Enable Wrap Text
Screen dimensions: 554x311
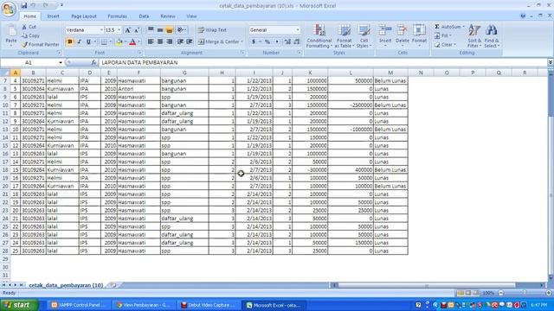coord(212,30)
